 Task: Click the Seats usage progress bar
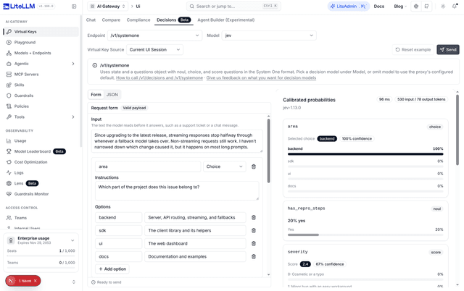pos(41,256)
